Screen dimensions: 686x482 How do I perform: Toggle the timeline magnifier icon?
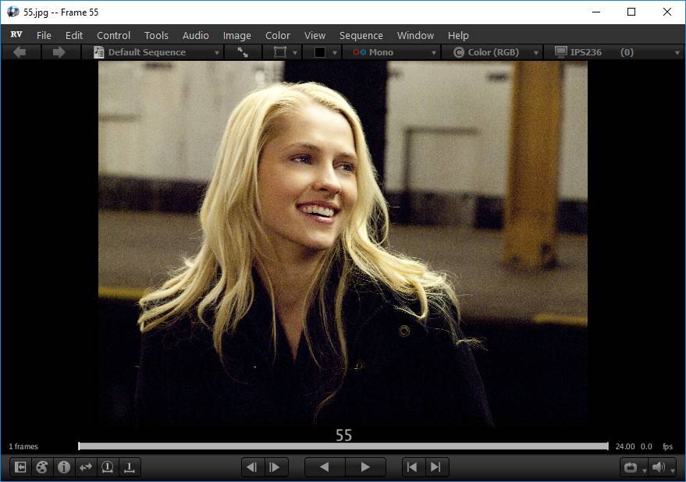click(x=108, y=467)
